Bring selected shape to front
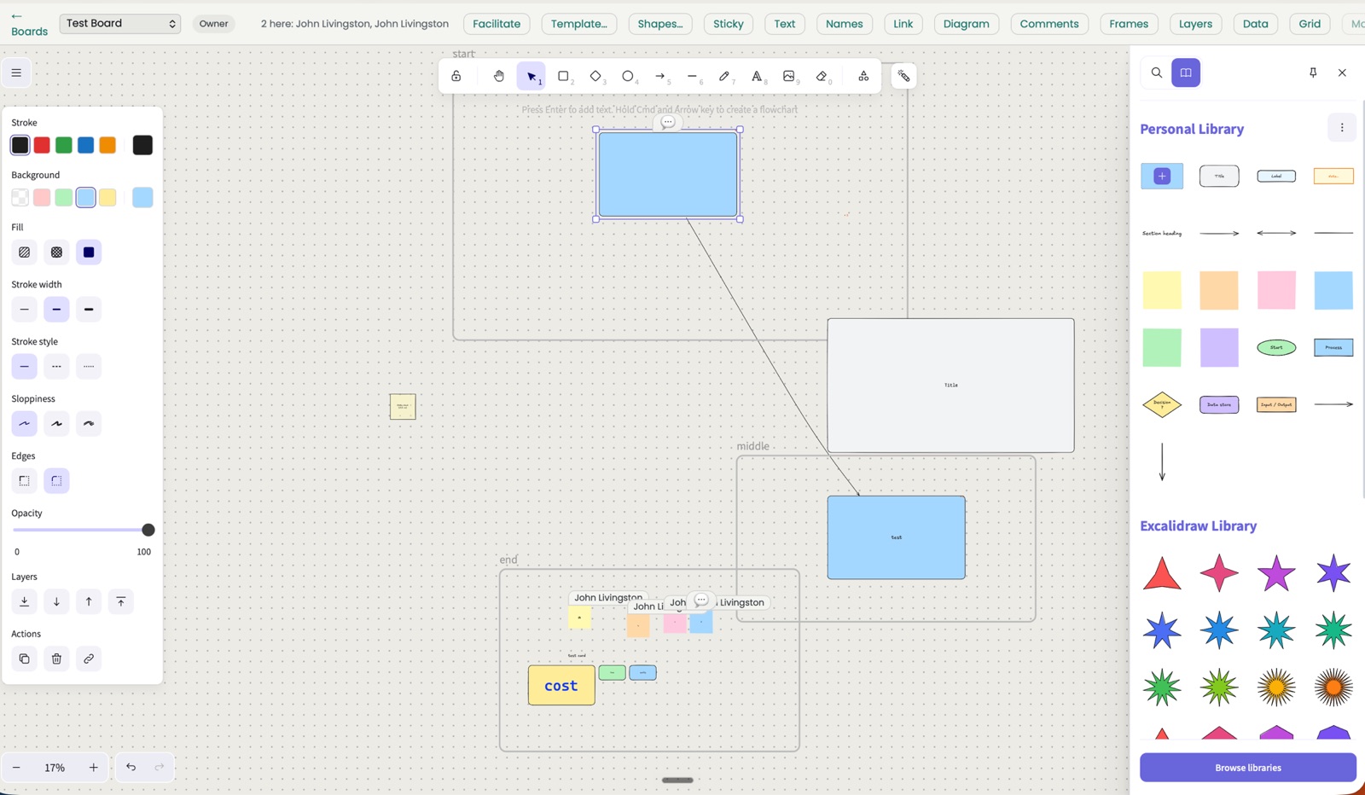The width and height of the screenshot is (1365, 795). pos(121,601)
